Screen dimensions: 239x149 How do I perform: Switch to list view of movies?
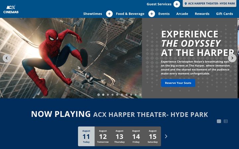tap(226, 121)
